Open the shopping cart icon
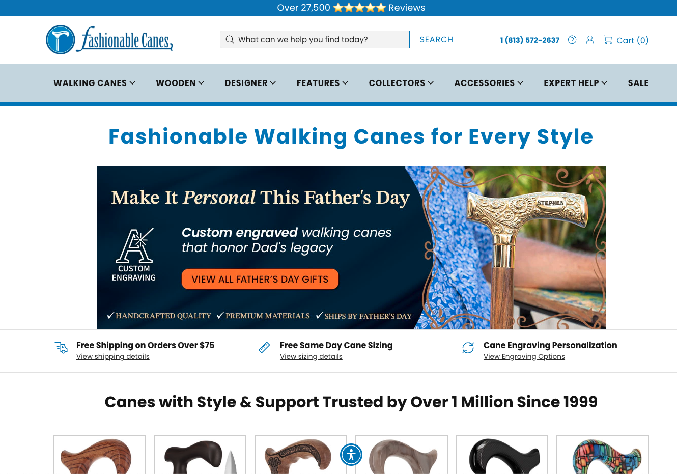 (608, 40)
